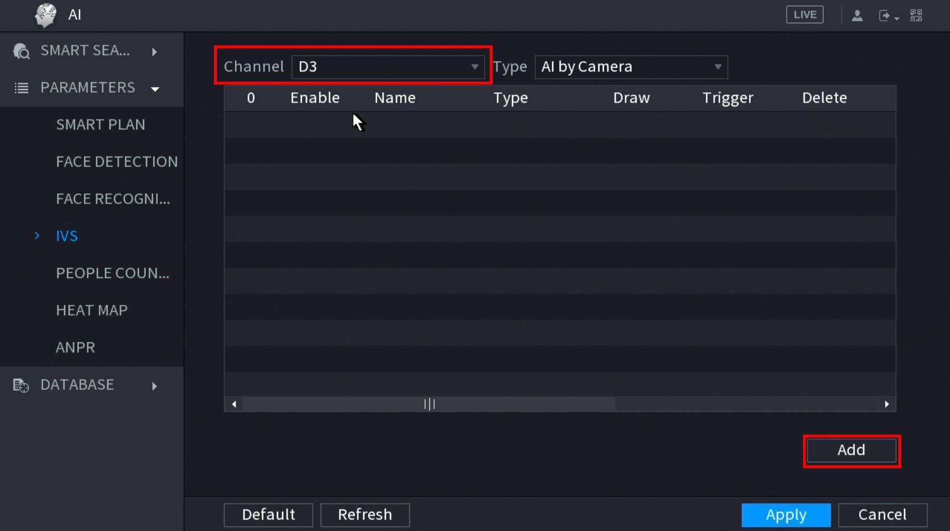Collapse the Parameters section arrow
Viewport: 950px width, 531px height.
pos(155,89)
